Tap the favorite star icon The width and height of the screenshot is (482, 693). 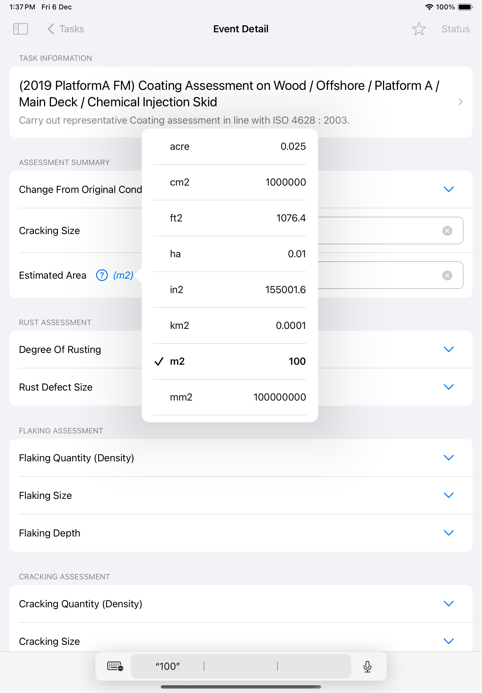(419, 29)
